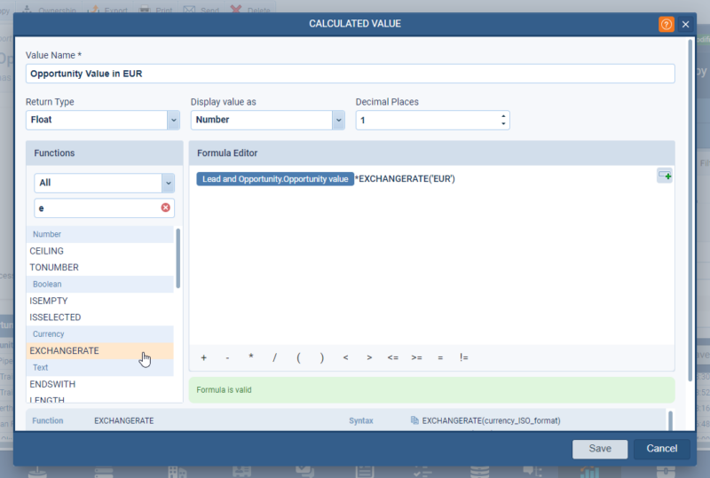710x478 pixels.
Task: Insert the minus operator
Action: tap(227, 357)
